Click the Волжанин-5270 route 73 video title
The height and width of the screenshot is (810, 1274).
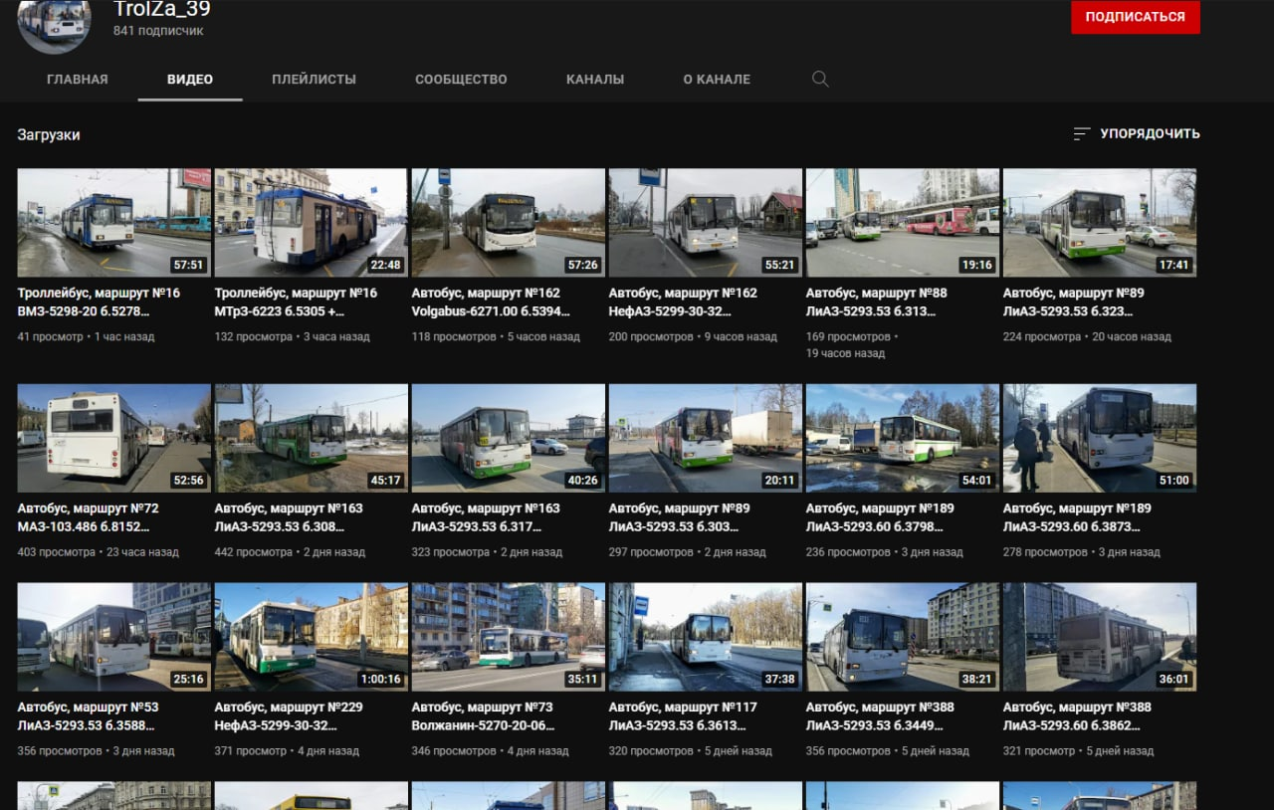pyautogui.click(x=482, y=716)
